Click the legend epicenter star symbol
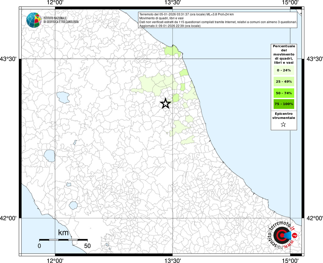The width and height of the screenshot is (323, 263). click(x=283, y=125)
